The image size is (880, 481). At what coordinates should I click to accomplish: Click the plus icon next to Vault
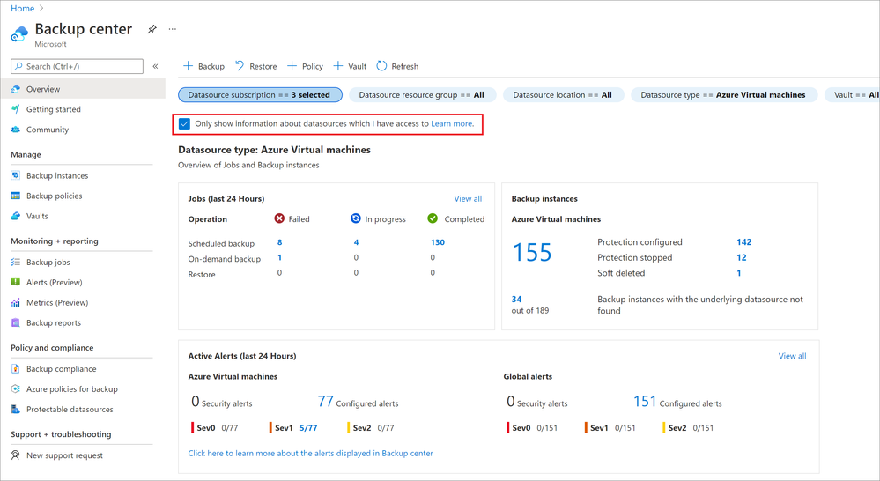338,66
